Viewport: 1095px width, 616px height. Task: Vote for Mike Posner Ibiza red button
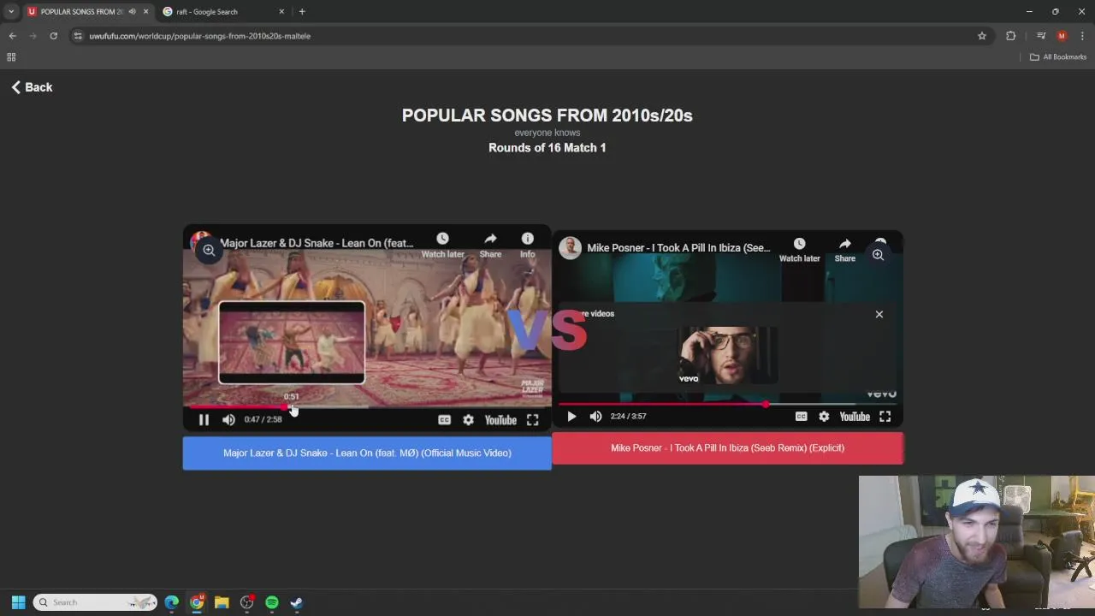727,448
